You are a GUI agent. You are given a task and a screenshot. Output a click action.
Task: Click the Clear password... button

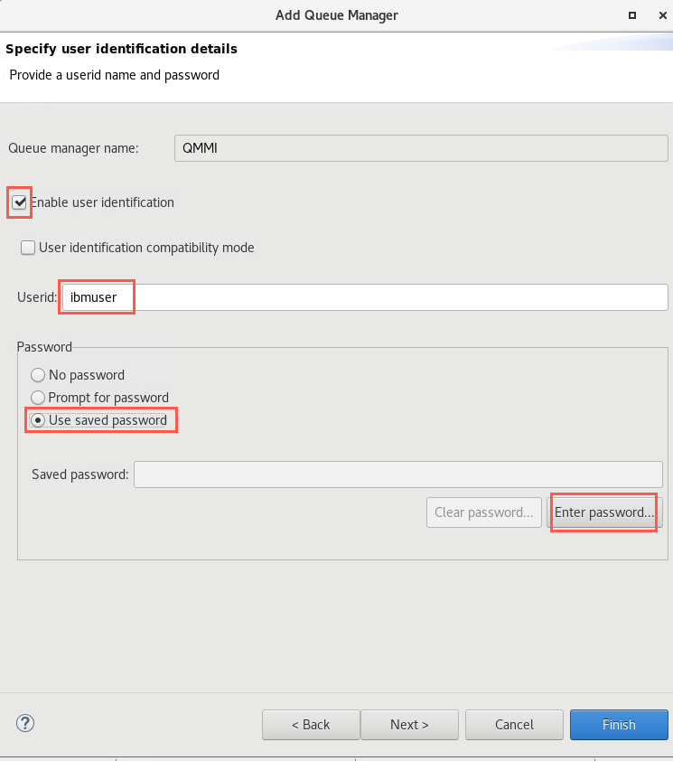(x=484, y=512)
